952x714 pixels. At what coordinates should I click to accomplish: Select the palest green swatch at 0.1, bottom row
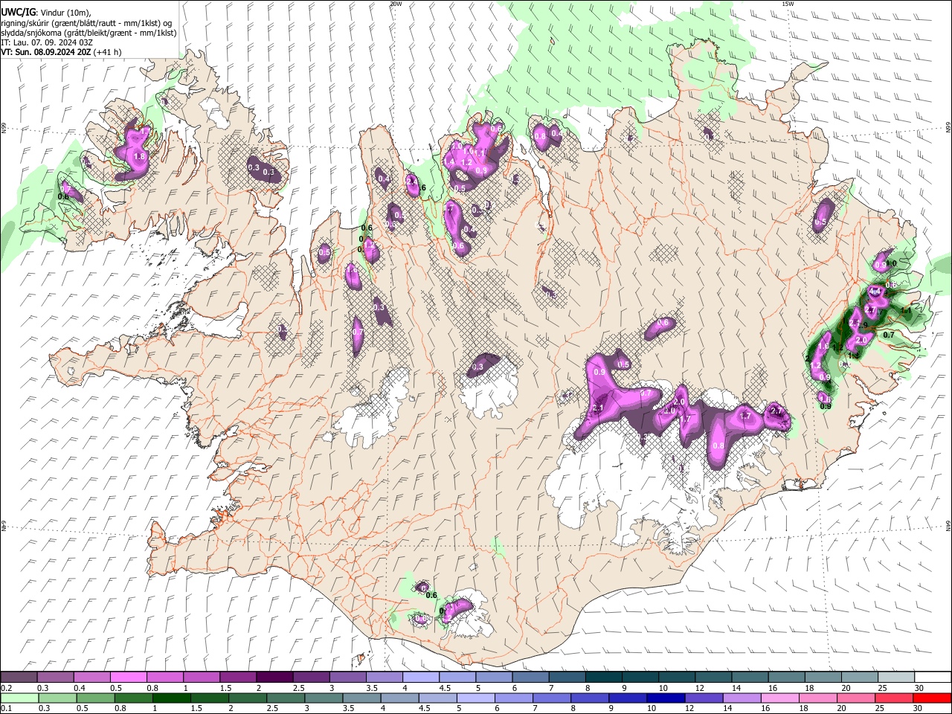tap(19, 698)
